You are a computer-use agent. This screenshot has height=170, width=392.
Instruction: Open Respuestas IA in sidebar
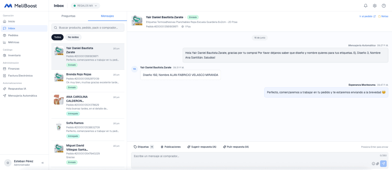(24, 88)
